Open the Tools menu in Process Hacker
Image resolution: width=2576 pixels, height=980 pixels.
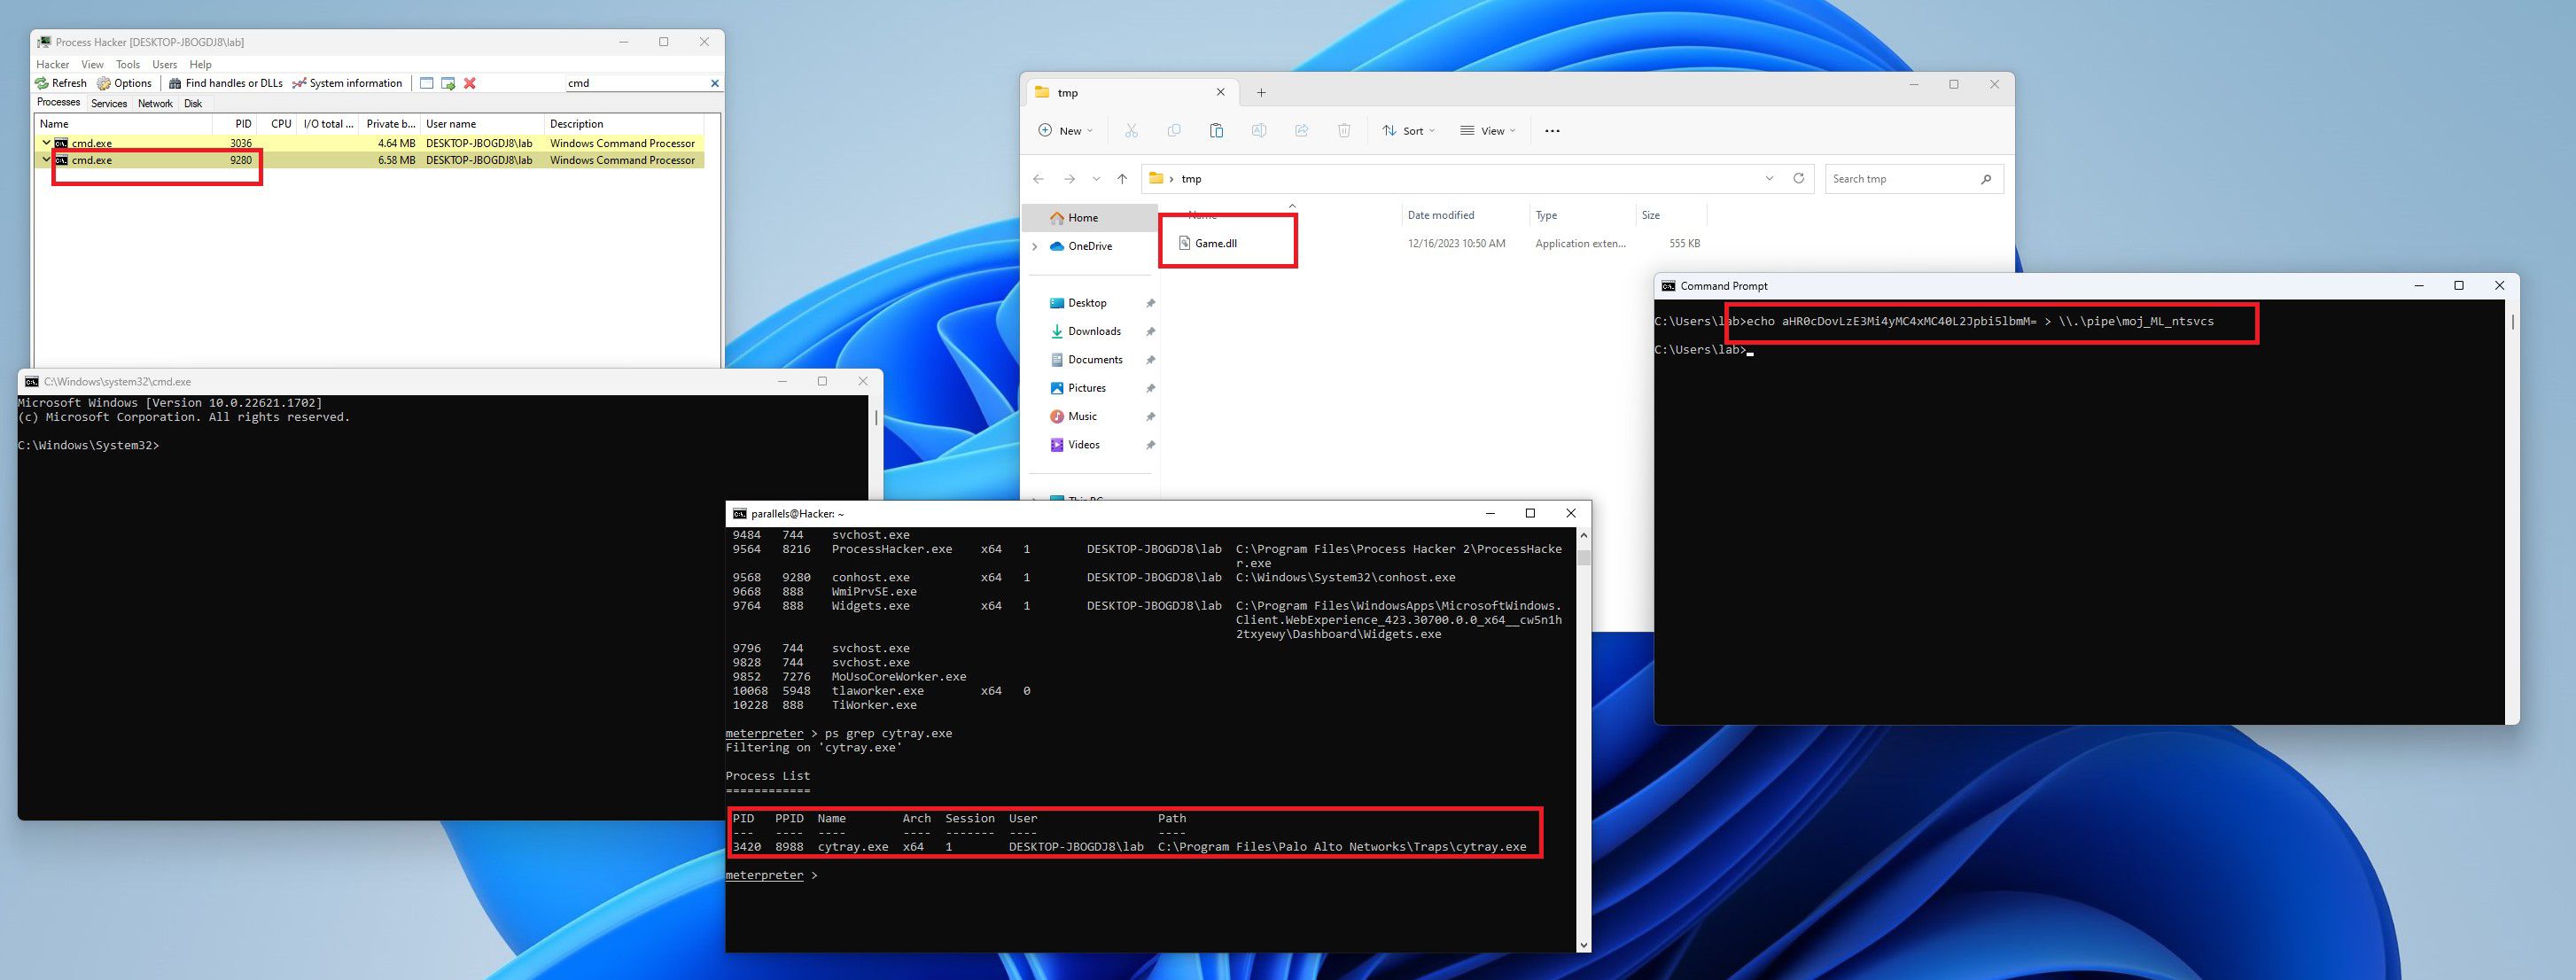pos(127,64)
